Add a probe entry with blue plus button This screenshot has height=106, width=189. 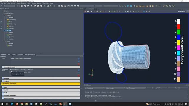click(79, 59)
